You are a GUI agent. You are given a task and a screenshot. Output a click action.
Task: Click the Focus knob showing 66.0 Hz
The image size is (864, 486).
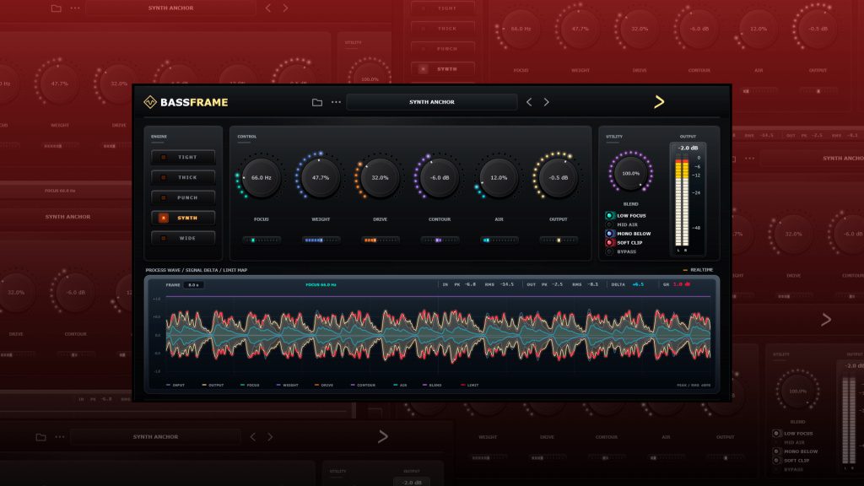(262, 177)
